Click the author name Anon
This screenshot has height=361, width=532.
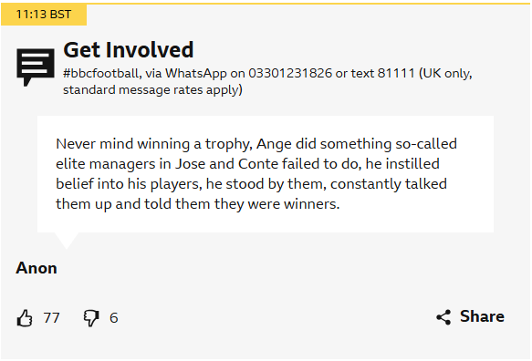tap(37, 268)
